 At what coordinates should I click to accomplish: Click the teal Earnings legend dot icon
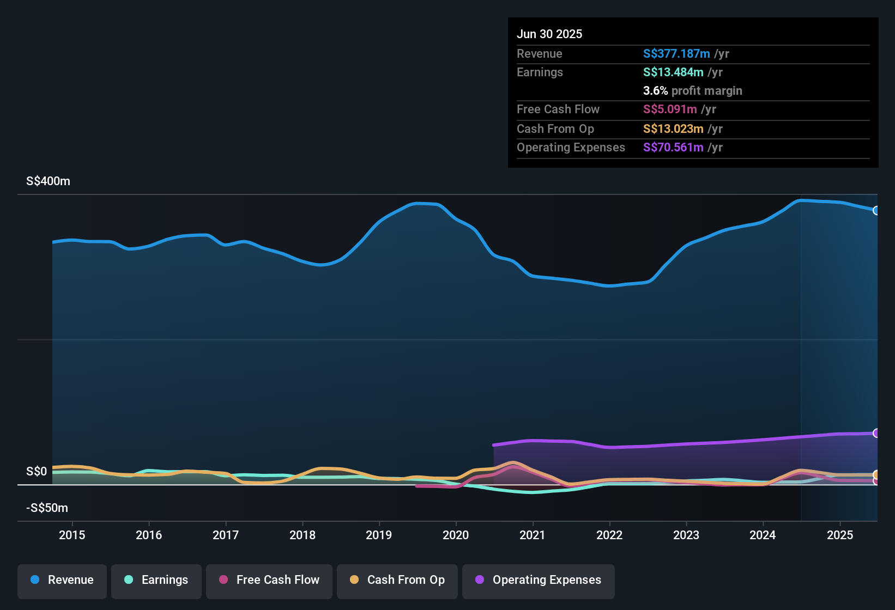tap(128, 580)
